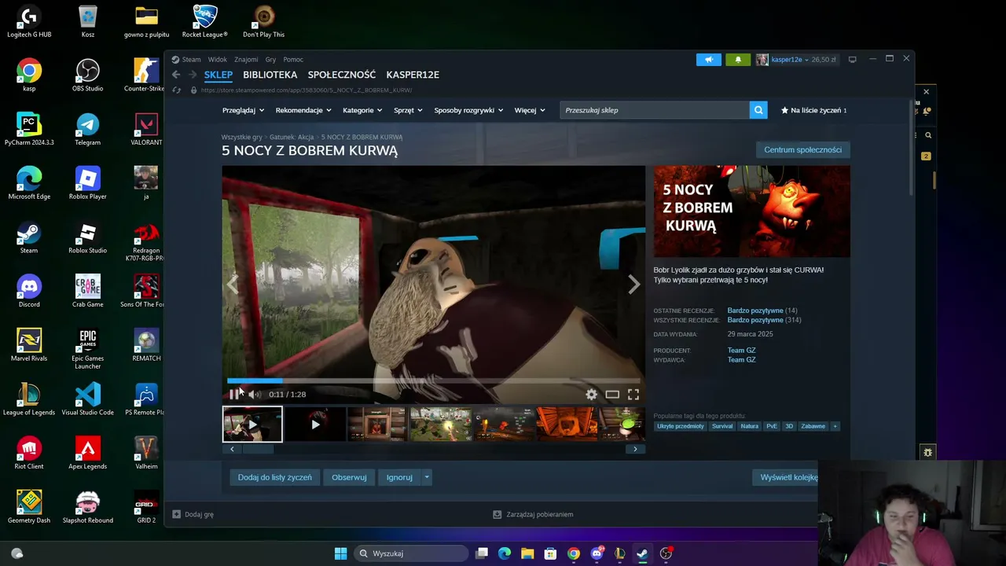The width and height of the screenshot is (1006, 566).
Task: Open the Sprzęt dropdown menu
Action: (x=408, y=110)
